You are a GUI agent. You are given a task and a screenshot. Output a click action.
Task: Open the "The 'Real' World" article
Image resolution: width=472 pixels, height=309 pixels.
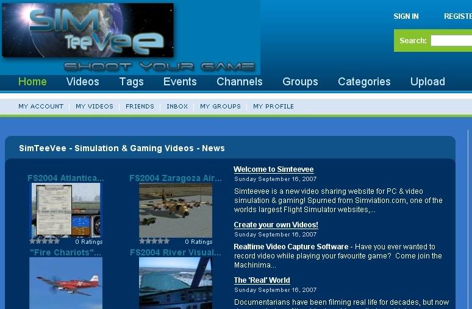[x=262, y=280]
